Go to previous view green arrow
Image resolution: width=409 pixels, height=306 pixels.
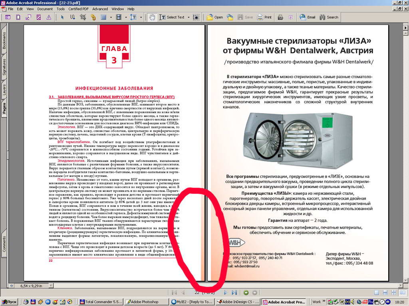(246, 293)
